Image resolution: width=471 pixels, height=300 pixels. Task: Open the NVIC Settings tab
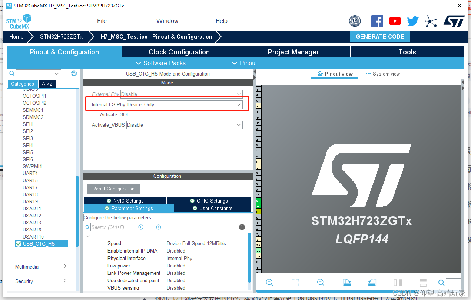pos(125,201)
